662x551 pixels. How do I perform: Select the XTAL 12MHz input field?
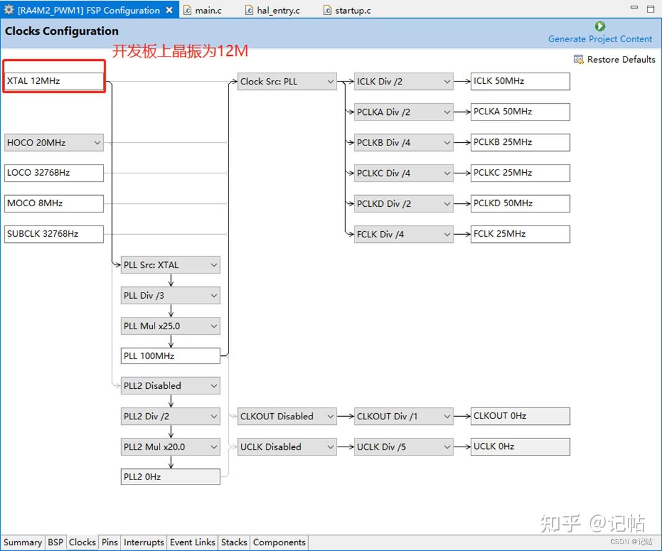tap(54, 80)
